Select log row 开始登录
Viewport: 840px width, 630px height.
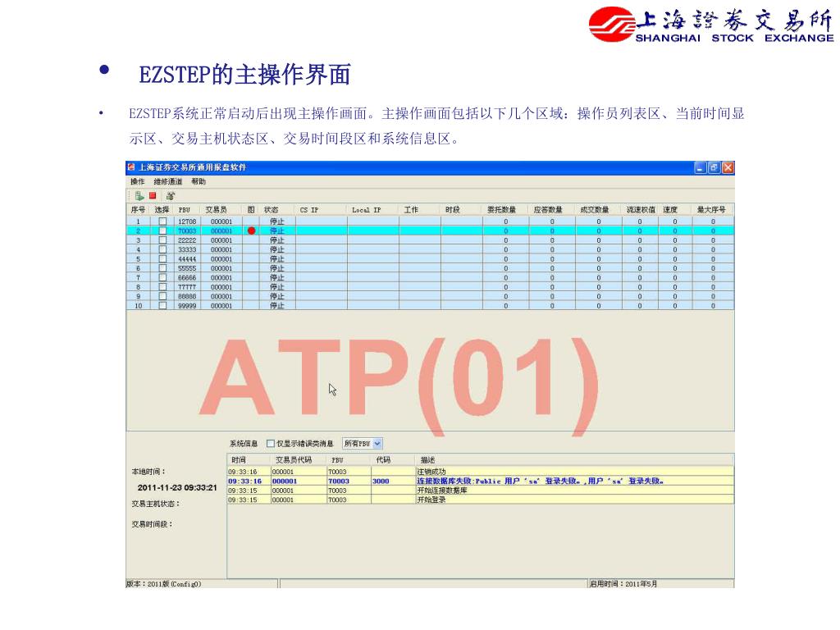click(x=481, y=500)
